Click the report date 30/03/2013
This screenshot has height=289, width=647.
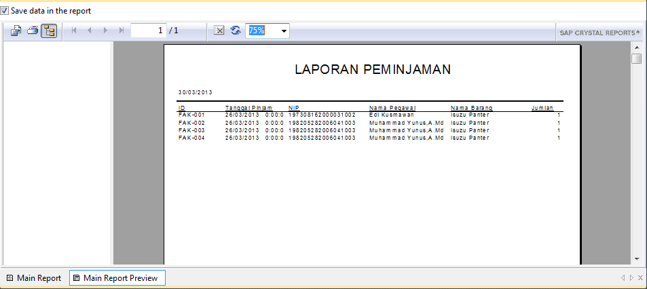195,92
